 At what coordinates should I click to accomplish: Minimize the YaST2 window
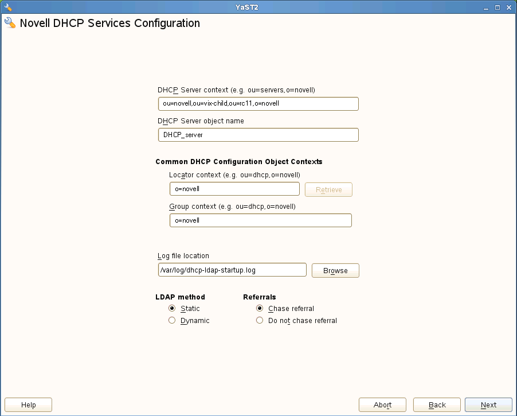tap(485, 7)
